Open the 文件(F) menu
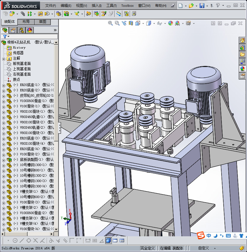 pyautogui.click(x=50, y=6)
